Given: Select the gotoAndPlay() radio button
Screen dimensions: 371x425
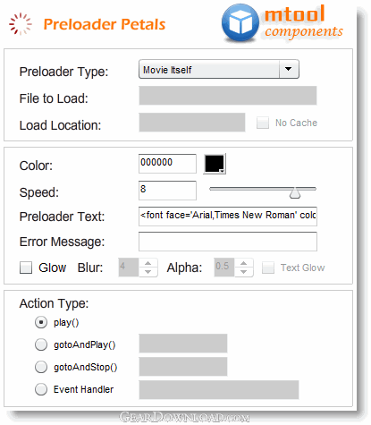Looking at the screenshot, I should (41, 344).
